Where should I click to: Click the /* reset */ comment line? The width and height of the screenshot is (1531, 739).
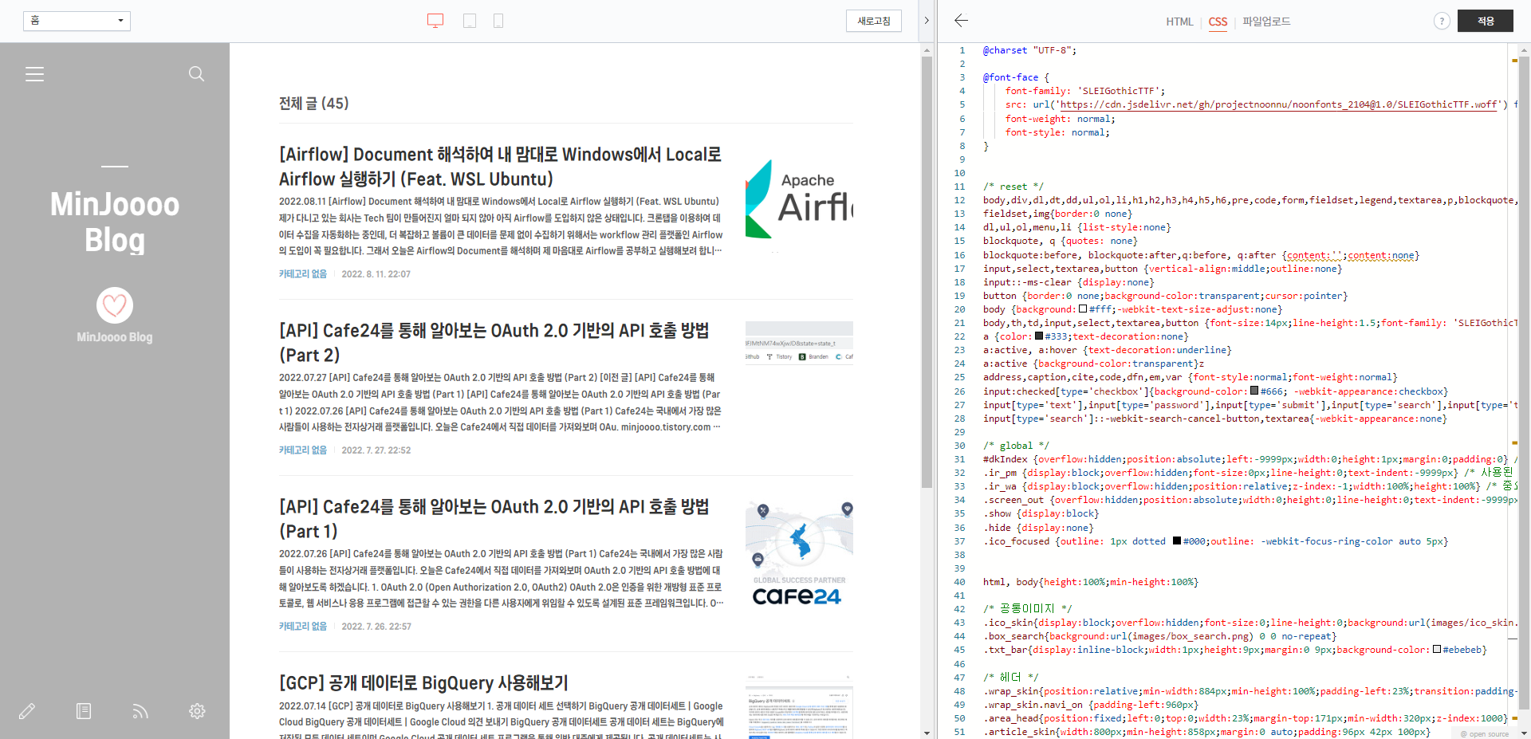click(x=1013, y=187)
